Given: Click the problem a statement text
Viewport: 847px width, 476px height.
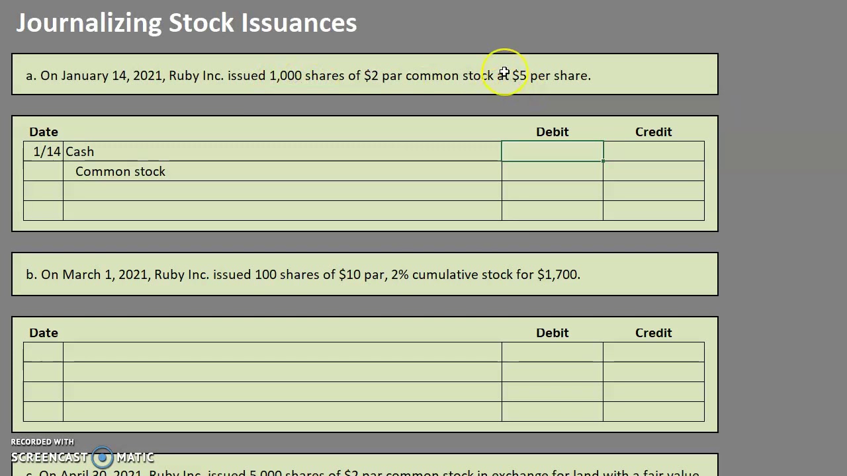Looking at the screenshot, I should pyautogui.click(x=308, y=75).
